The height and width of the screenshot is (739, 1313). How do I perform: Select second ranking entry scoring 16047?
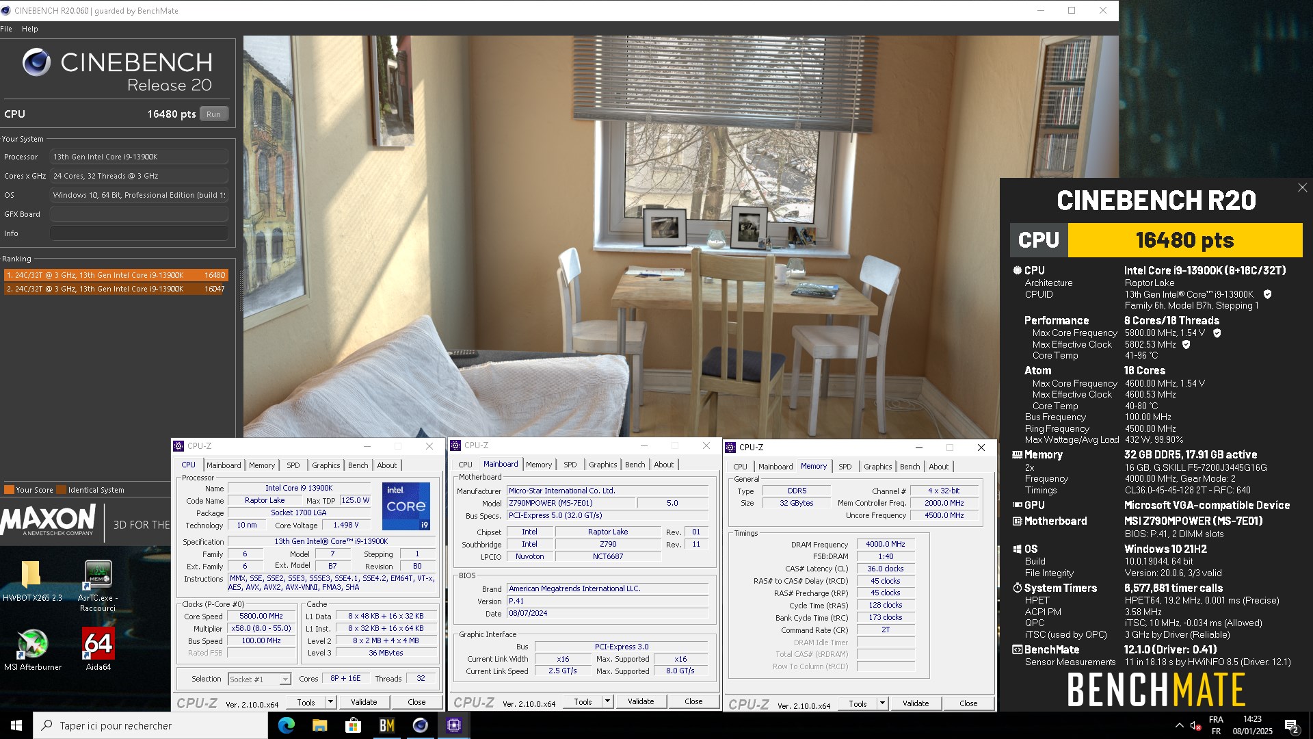(x=116, y=289)
